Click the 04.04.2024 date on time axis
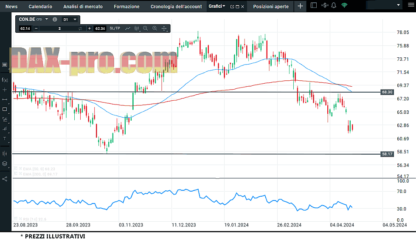416x240 pixels. click(342, 225)
